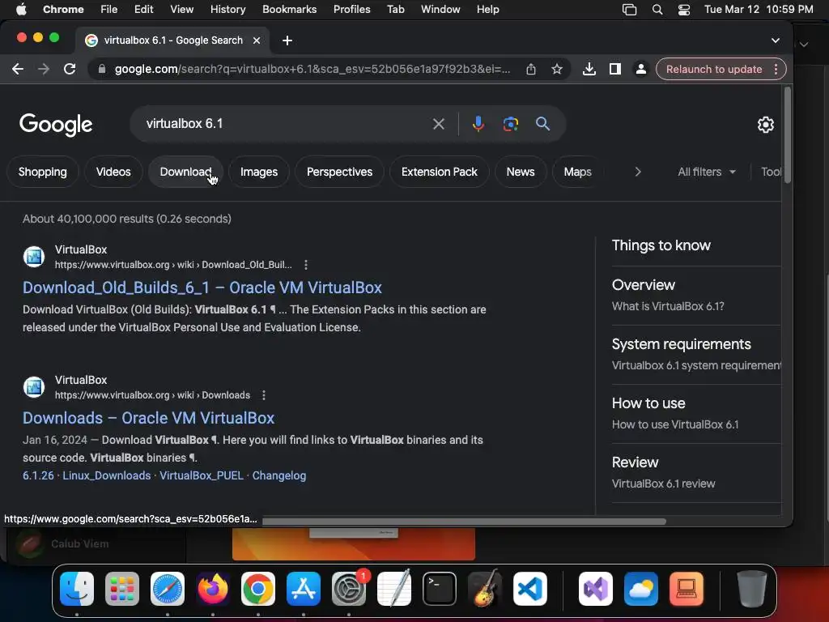The width and height of the screenshot is (829, 622).
Task: Open App Store from the Dock
Action: point(304,589)
